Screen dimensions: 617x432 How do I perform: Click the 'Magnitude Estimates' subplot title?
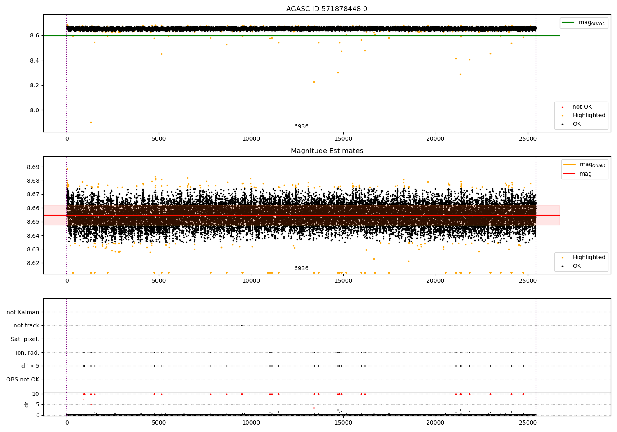327,151
